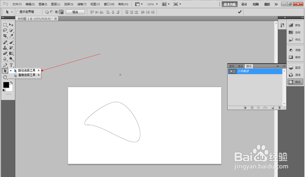Select the Horizontal Type tool
This screenshot has height=177, width=305.
11,65
